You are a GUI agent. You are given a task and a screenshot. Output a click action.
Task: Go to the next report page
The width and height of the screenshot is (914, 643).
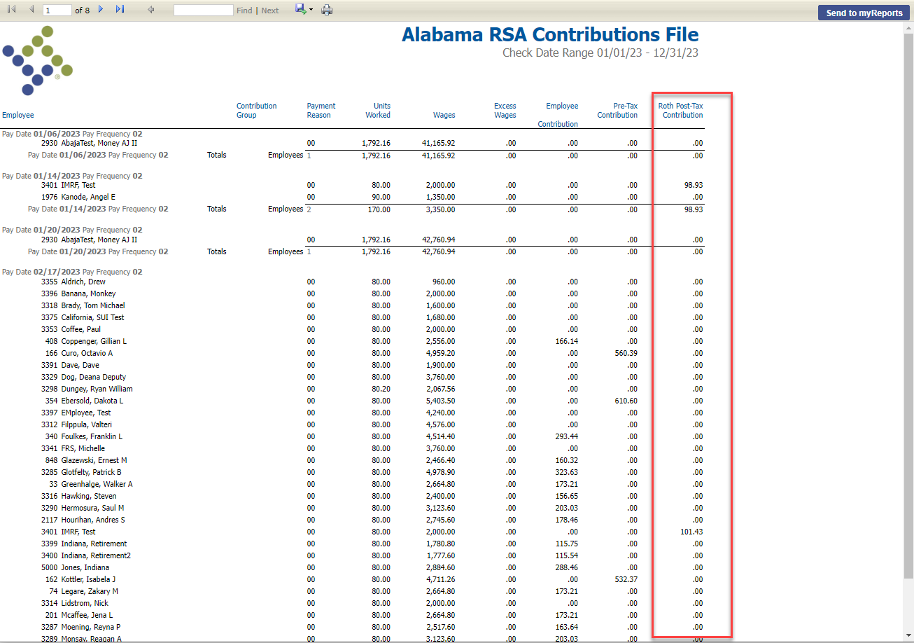coord(101,9)
